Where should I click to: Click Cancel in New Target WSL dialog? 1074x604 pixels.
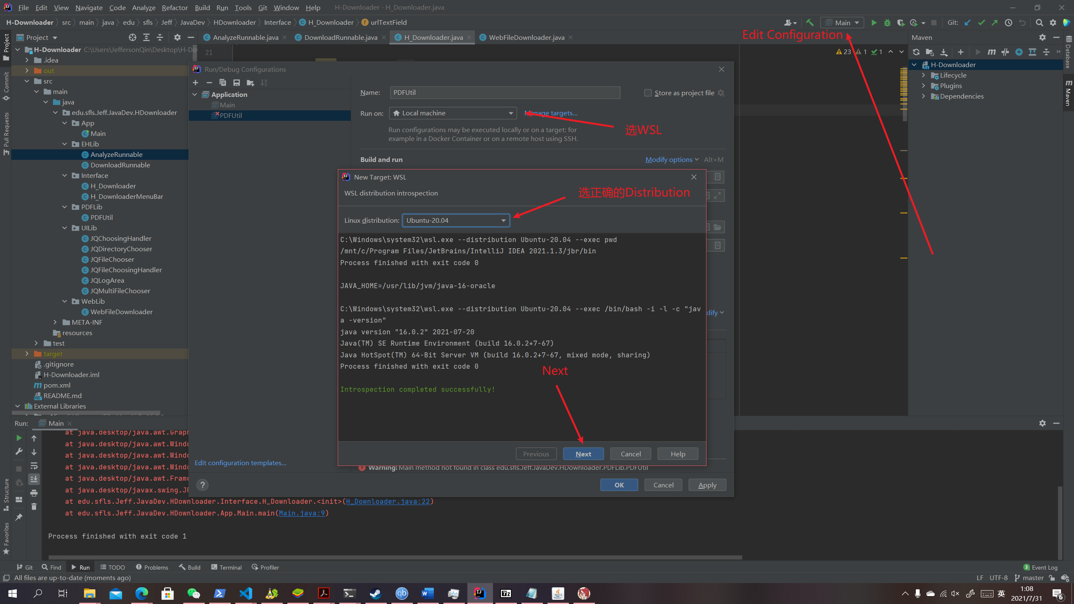point(631,454)
